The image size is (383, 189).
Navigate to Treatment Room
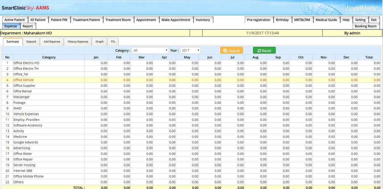[118, 20]
